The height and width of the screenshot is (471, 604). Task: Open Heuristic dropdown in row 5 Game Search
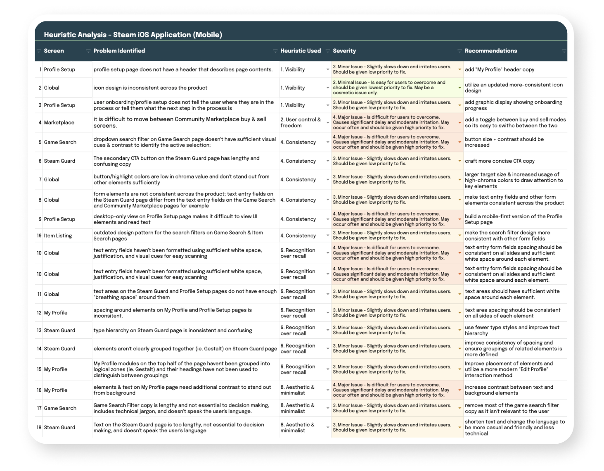click(328, 142)
